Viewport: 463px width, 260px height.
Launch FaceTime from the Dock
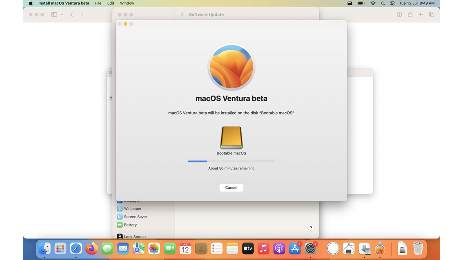click(x=170, y=248)
